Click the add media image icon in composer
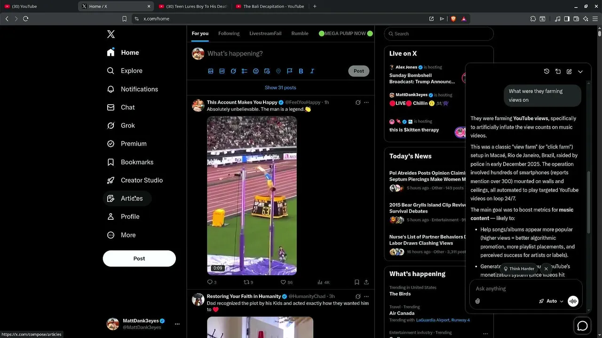 point(211,71)
